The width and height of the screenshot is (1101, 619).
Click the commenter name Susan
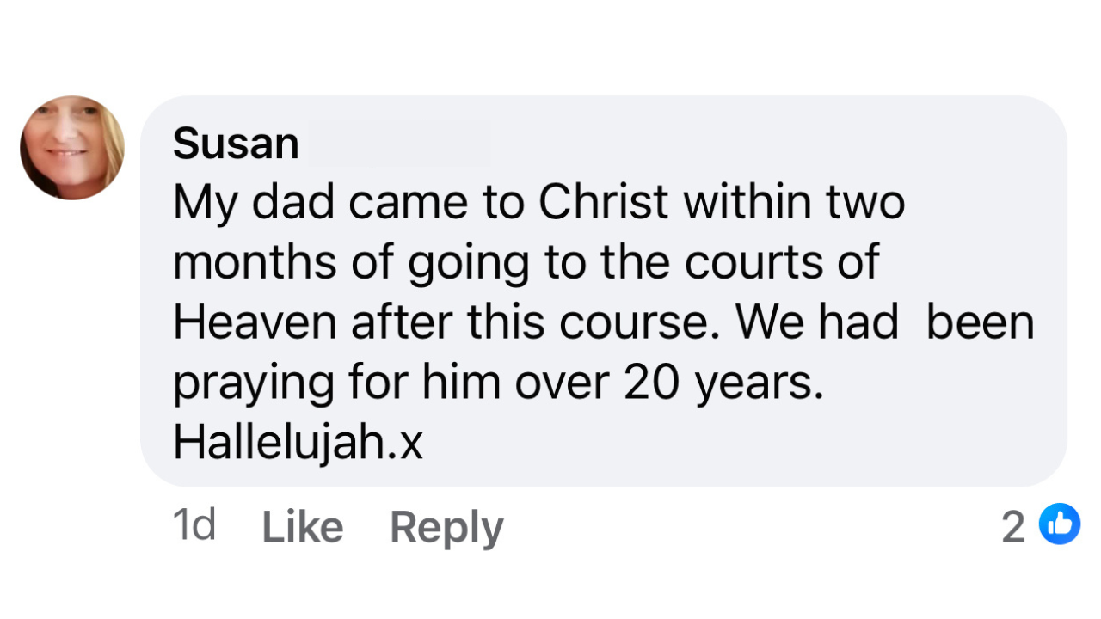pyautogui.click(x=236, y=144)
